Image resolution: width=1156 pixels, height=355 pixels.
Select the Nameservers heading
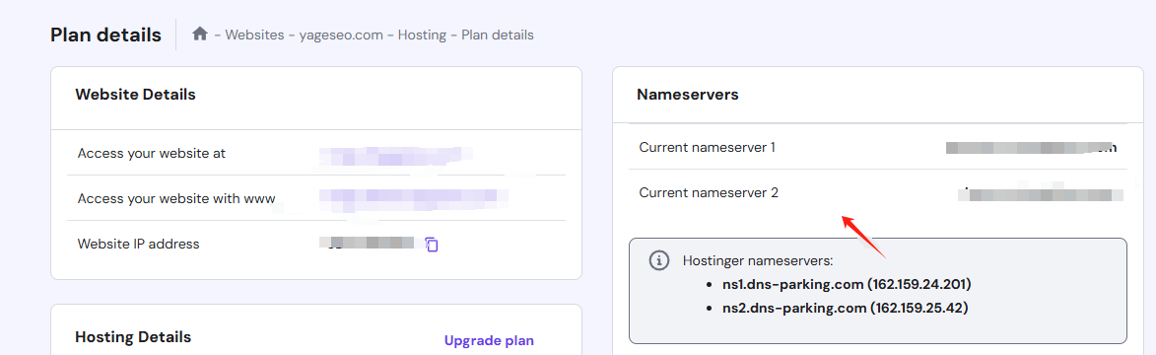688,95
